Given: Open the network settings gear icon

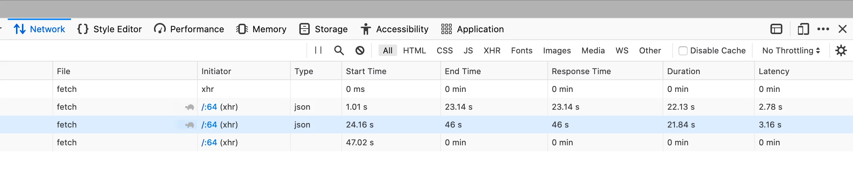Looking at the screenshot, I should 841,50.
